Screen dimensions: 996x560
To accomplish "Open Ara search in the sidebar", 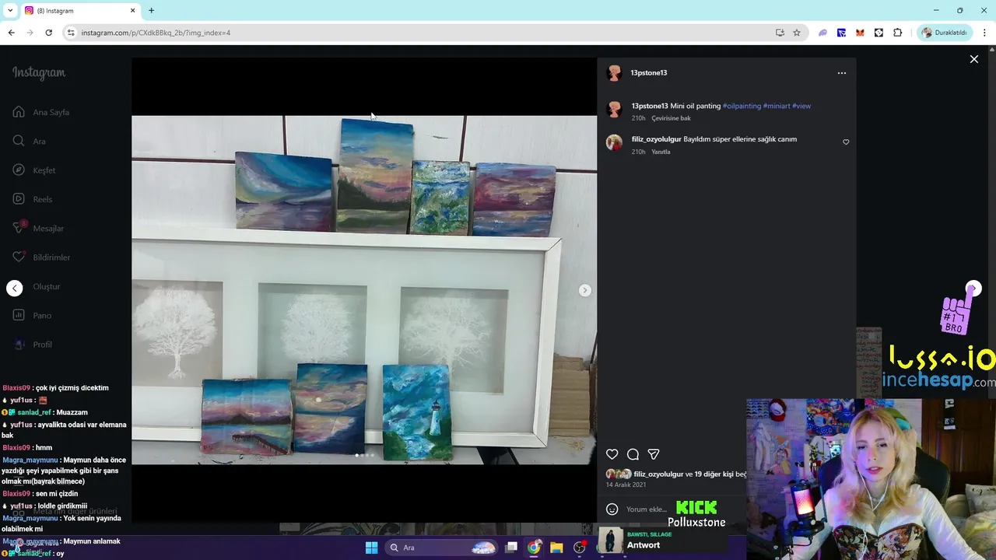I will coord(31,142).
